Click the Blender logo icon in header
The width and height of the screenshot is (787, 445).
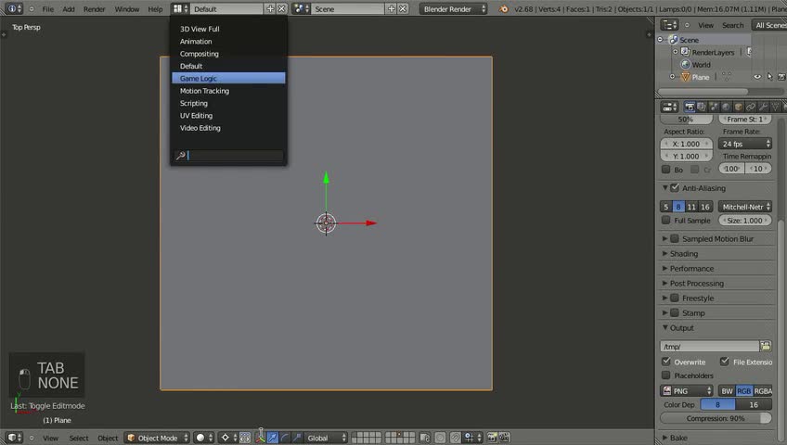click(x=503, y=8)
